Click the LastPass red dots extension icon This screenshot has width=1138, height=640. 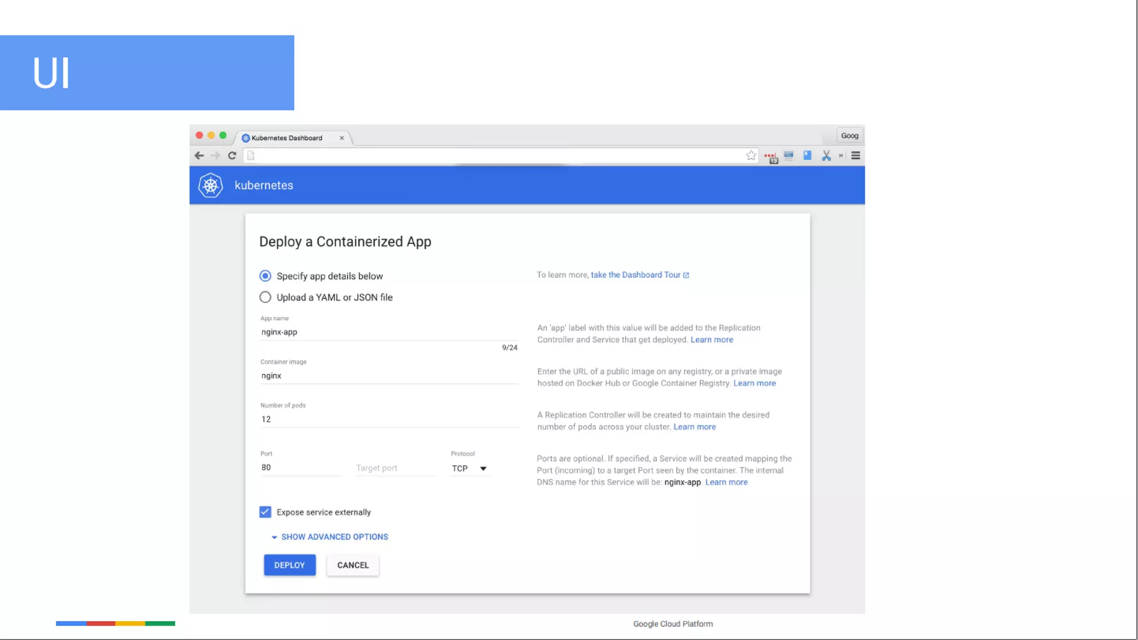[770, 157]
